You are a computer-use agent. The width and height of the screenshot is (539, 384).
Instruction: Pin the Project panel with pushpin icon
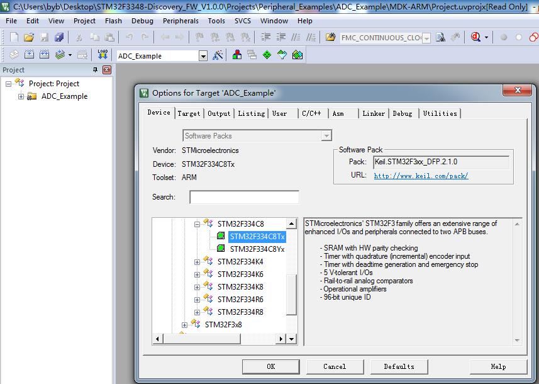coord(95,70)
